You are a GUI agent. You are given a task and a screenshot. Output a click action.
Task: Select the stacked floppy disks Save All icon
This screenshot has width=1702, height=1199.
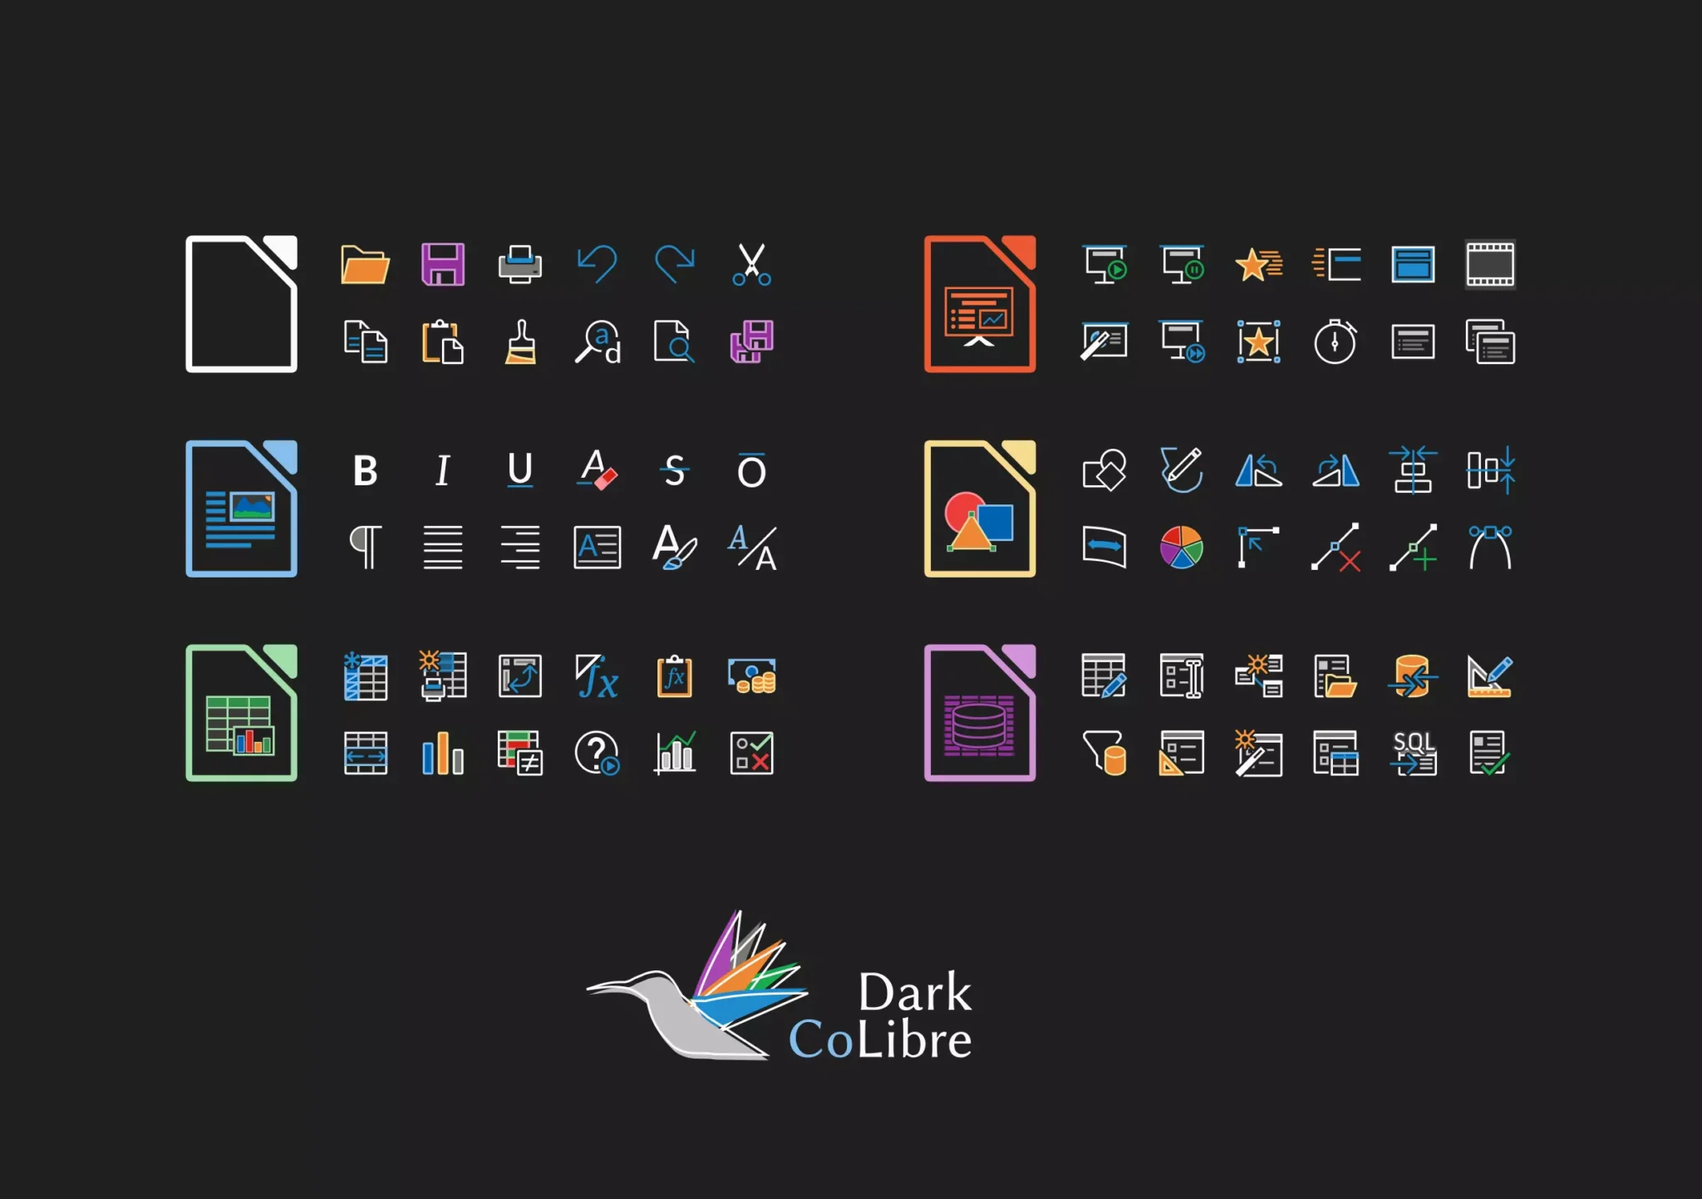pos(752,342)
